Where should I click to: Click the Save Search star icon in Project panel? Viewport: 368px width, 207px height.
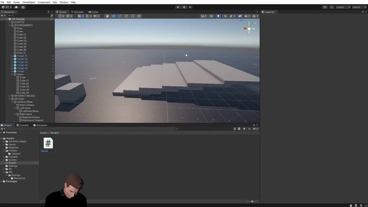point(249,129)
